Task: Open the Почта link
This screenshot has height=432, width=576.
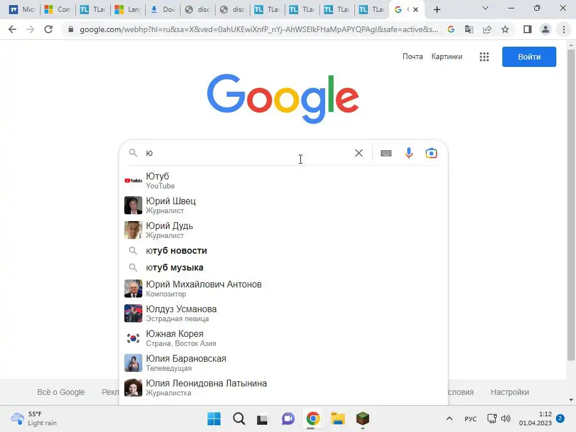Action: pos(412,57)
